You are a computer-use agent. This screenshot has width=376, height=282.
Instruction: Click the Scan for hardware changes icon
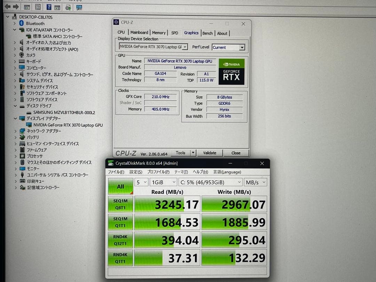[79, 7]
